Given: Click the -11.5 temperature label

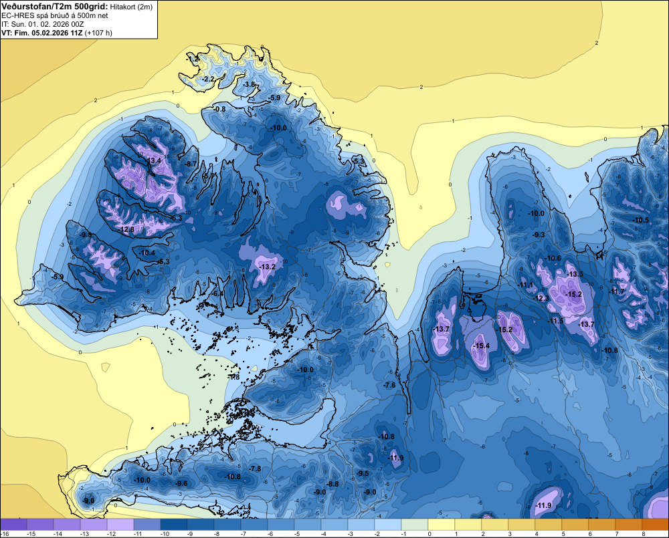Looking at the screenshot, I should (555, 321).
